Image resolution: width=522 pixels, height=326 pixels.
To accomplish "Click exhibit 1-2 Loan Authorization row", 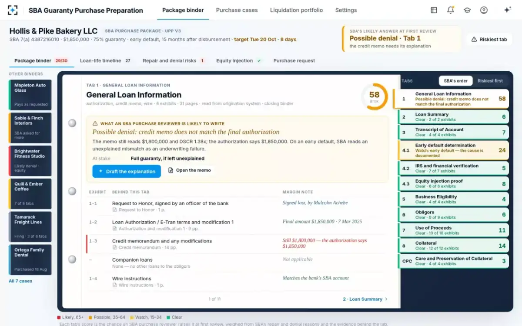I will tap(237, 225).
